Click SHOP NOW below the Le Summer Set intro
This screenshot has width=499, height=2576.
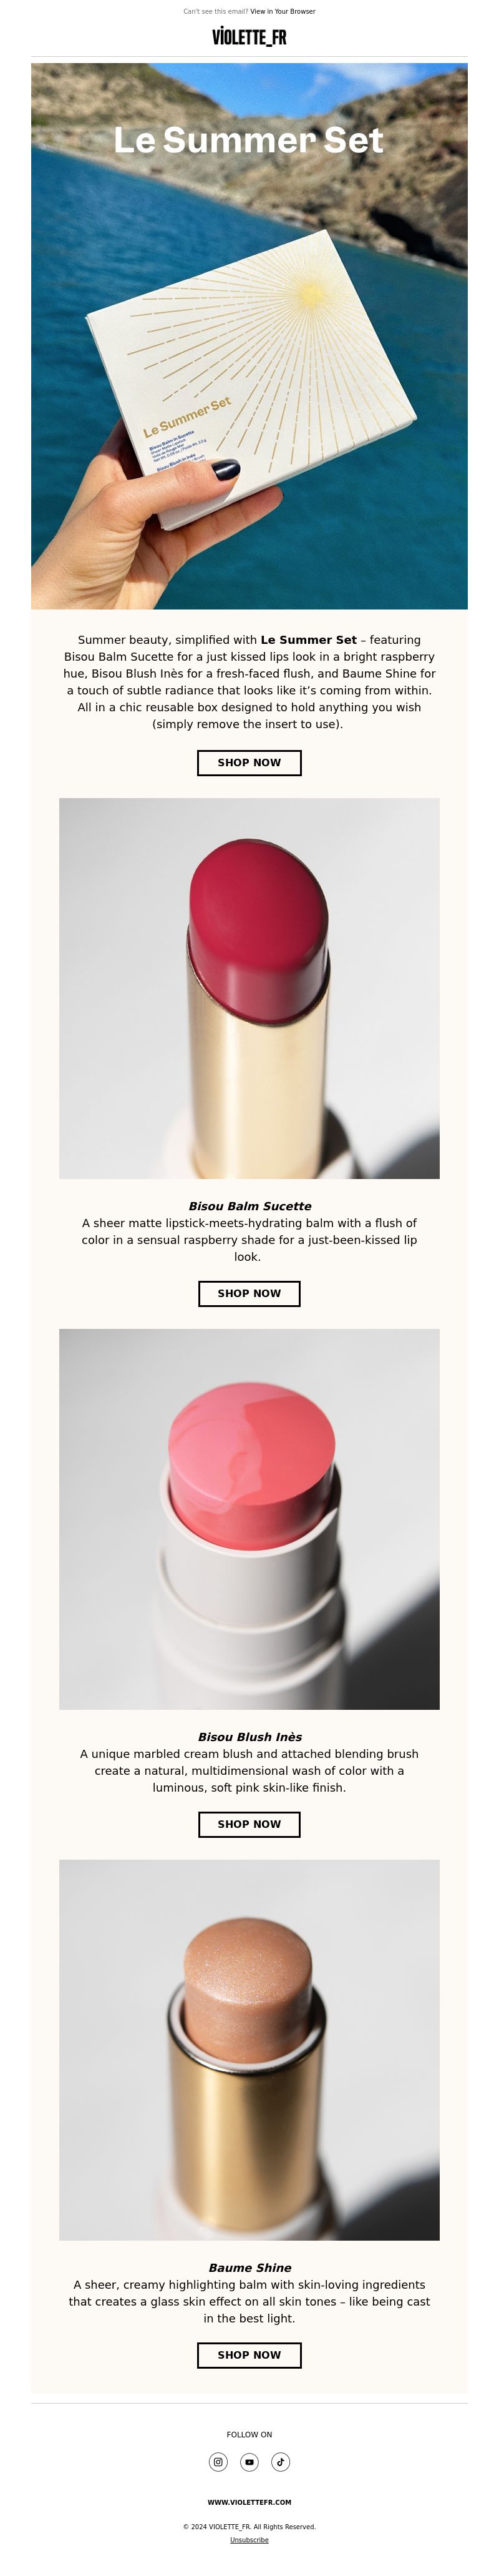[249, 762]
